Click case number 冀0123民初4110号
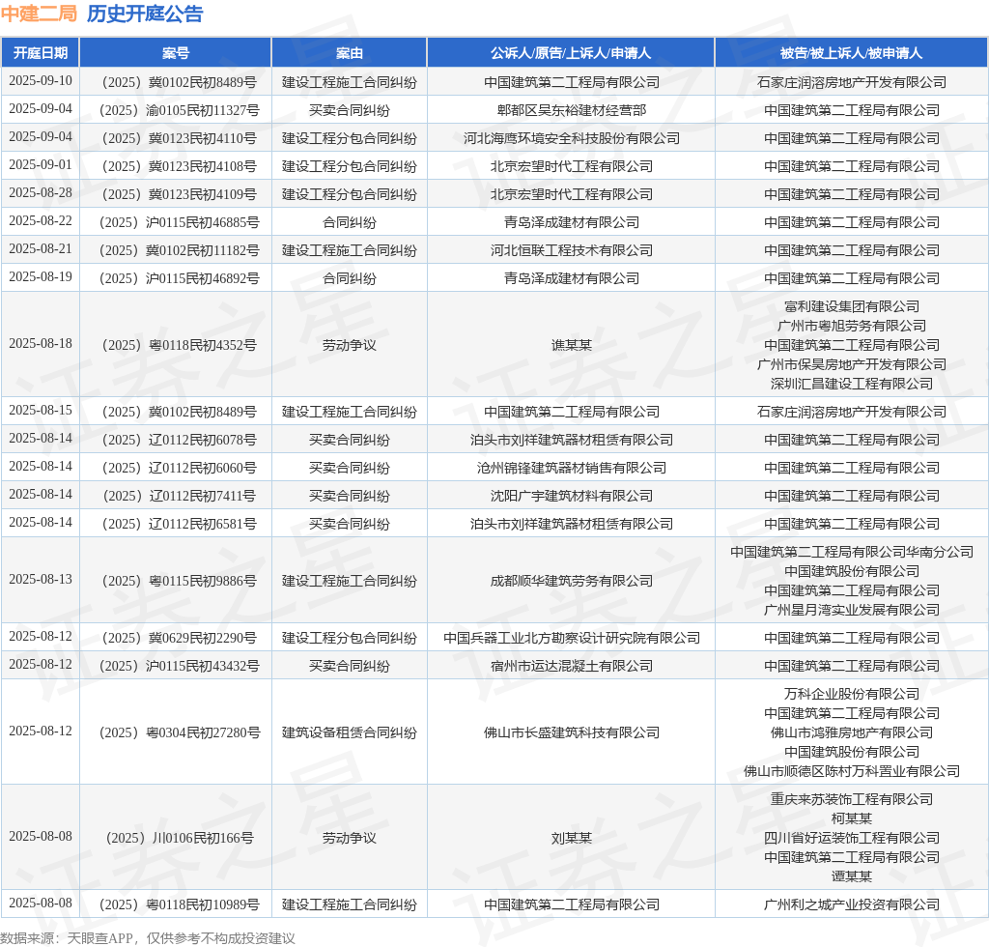 (x=179, y=138)
